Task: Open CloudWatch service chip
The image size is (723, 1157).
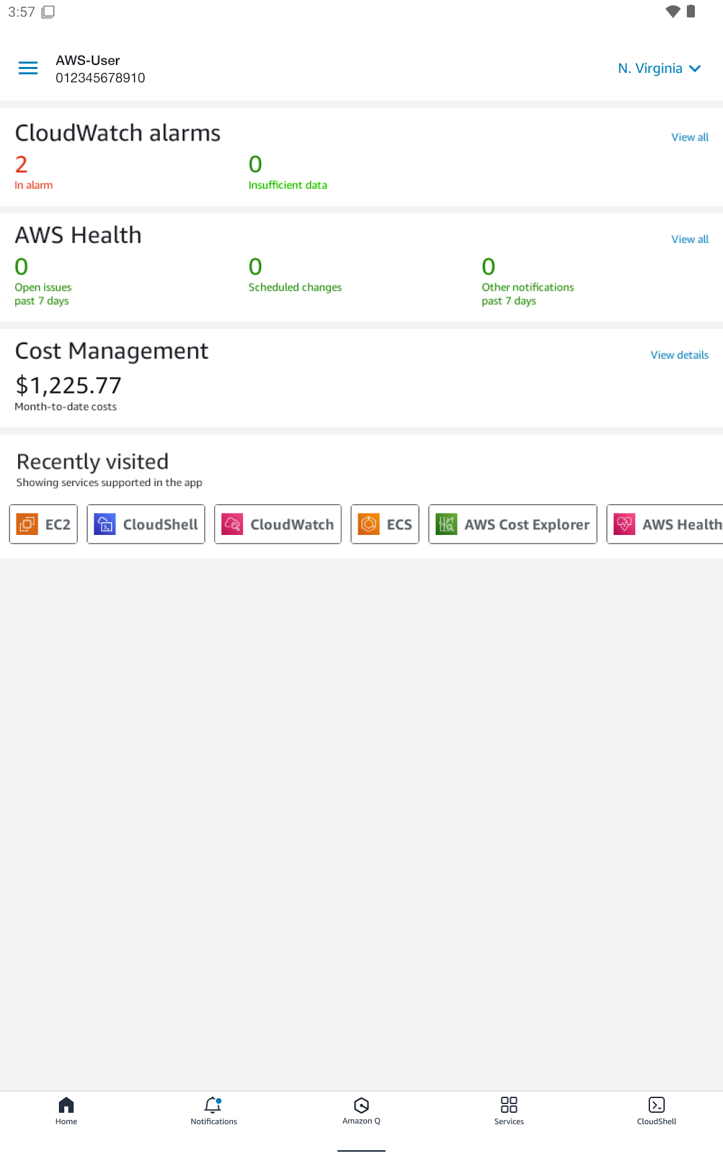Action: coord(278,524)
